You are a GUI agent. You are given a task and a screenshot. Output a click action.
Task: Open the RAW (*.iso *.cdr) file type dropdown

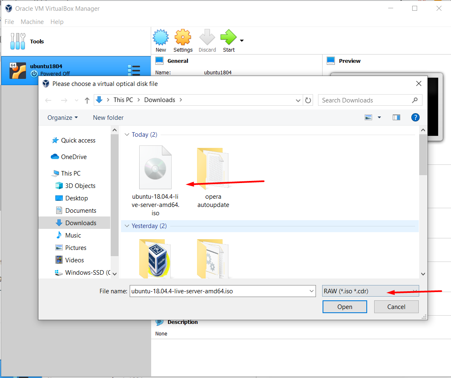tap(370, 291)
